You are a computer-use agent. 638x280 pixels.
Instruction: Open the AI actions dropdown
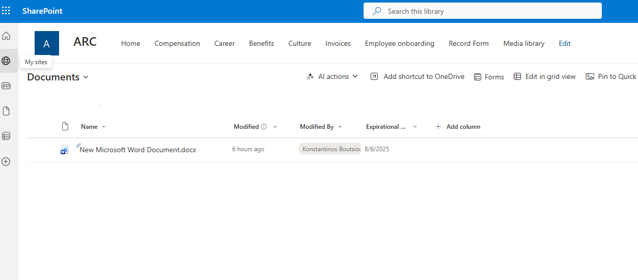point(332,76)
